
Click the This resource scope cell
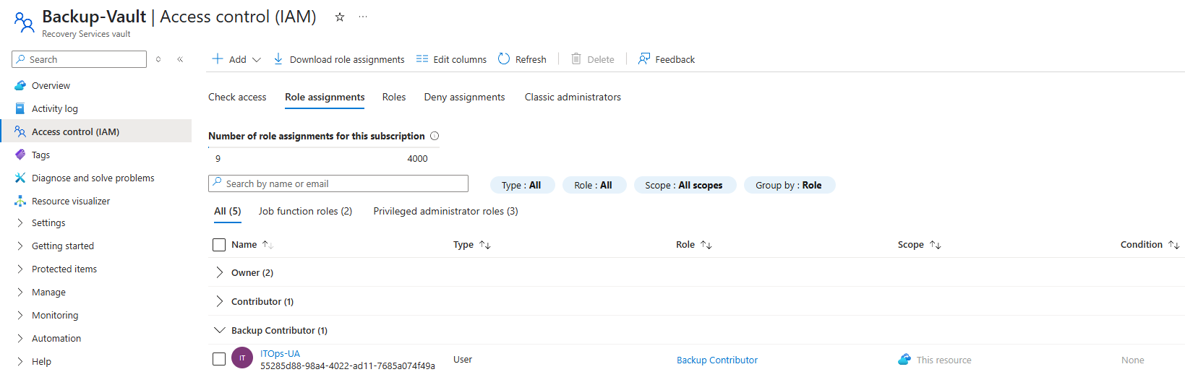(x=935, y=360)
